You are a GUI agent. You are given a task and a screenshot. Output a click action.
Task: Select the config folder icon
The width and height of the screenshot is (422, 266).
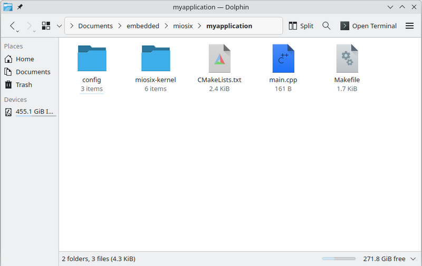point(92,58)
